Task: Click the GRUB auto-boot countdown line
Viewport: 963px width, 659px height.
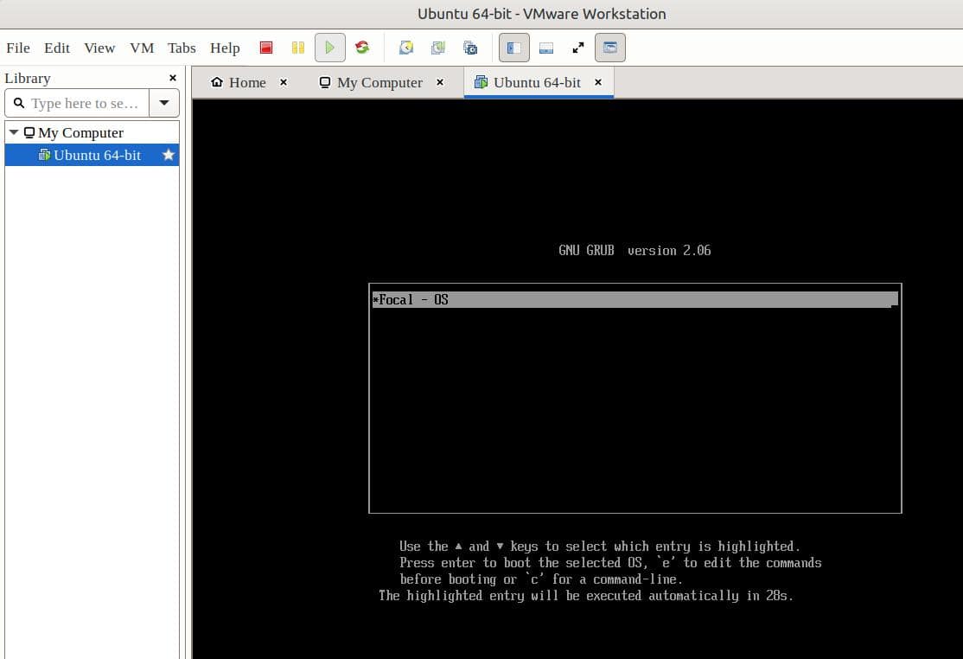Action: click(586, 596)
